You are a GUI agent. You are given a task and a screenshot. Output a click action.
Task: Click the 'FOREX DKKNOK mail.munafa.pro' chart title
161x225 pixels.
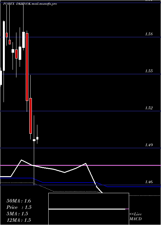point(30,4)
